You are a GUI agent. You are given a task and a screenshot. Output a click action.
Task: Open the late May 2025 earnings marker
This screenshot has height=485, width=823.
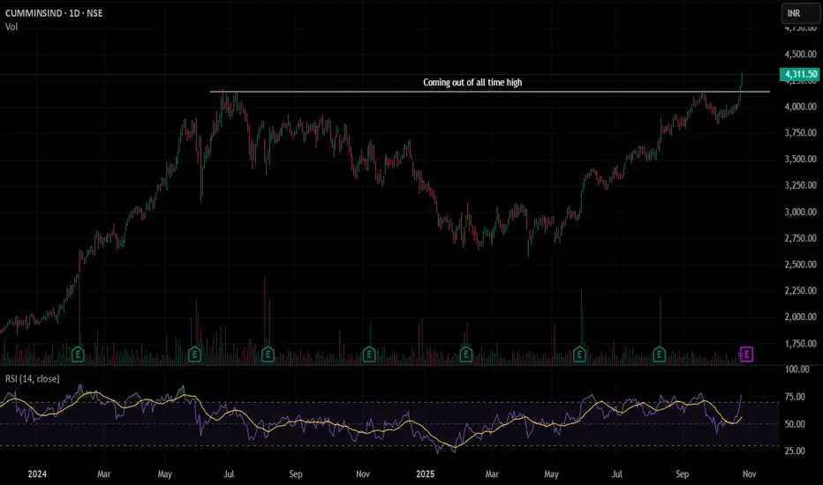click(579, 354)
